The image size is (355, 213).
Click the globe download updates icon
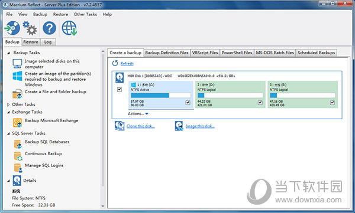pyautogui.click(x=69, y=28)
